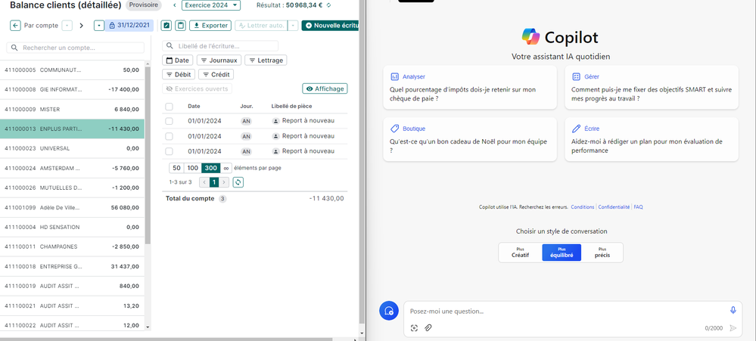Screen dimensions: 756x341
Task: Open the Confidentialité link
Action: pyautogui.click(x=614, y=207)
